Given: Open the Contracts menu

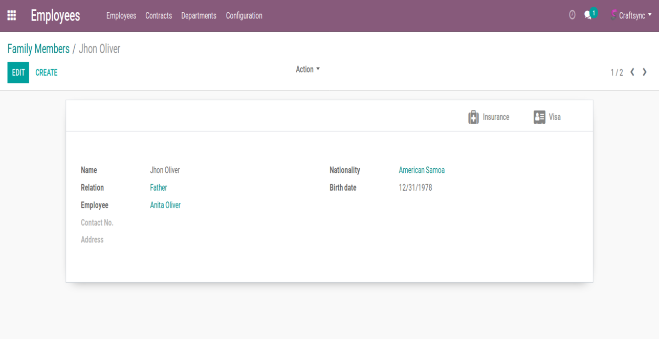Looking at the screenshot, I should (x=159, y=16).
